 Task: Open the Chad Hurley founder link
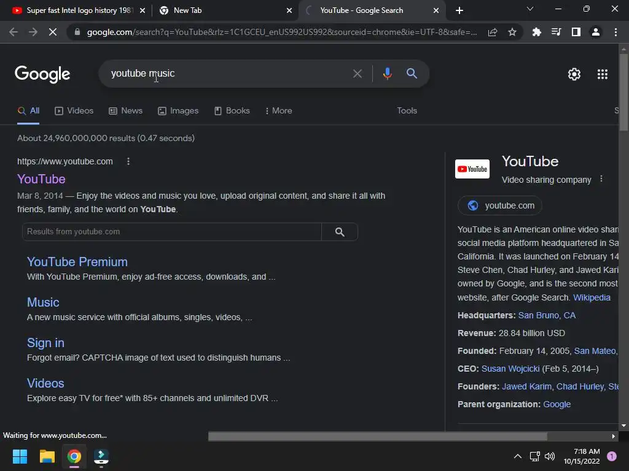[580, 386]
